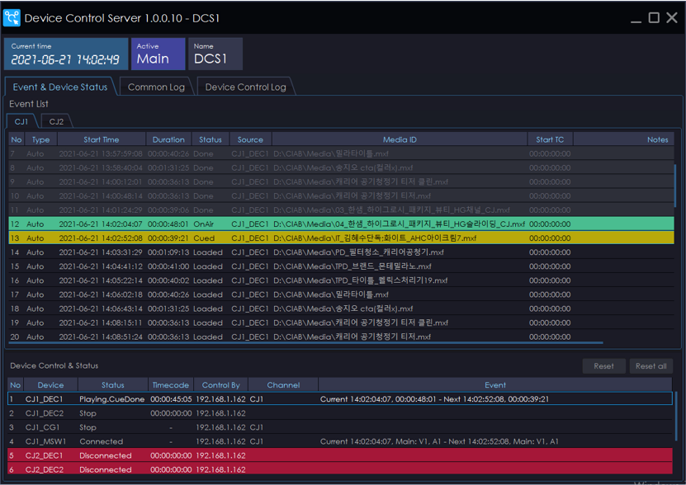
Task: Select done event 11 starting 14:01:24:29
Action: [341, 210]
